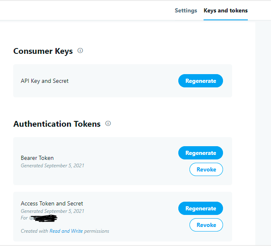The height and width of the screenshot is (246, 271).
Task: Click the info icon beside Consumer Keys
Action: (80, 51)
